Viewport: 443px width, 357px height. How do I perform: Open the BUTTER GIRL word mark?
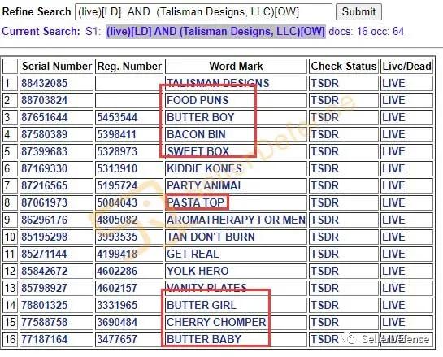pos(201,305)
